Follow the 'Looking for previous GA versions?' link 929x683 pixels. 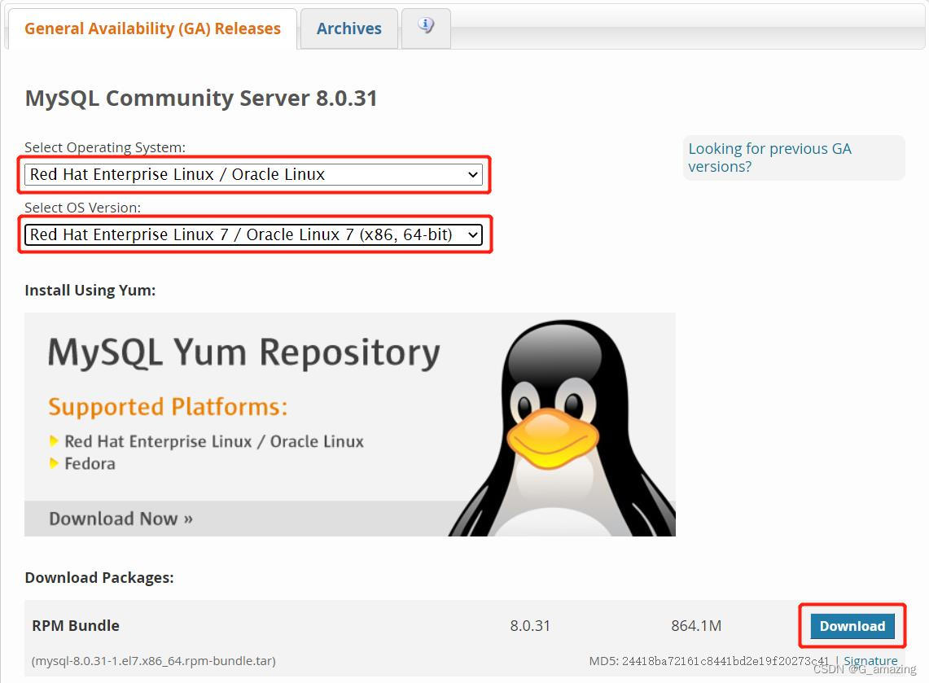(769, 158)
